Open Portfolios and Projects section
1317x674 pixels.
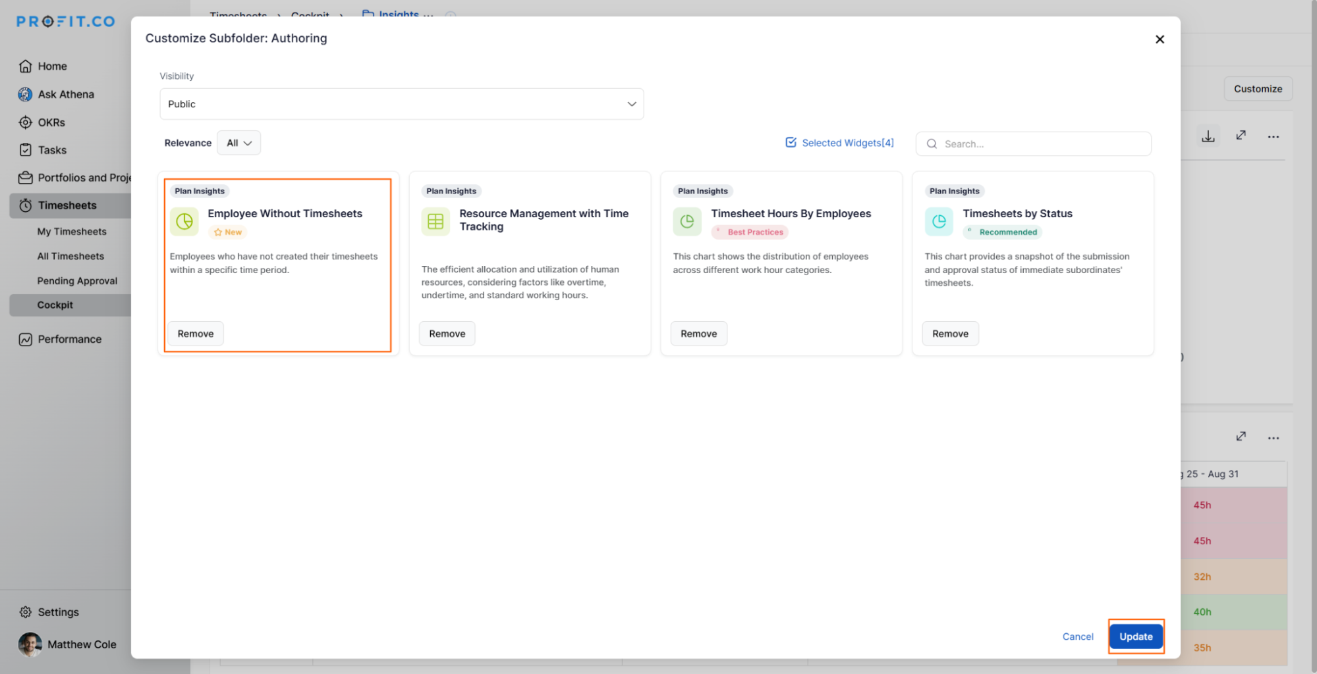coord(74,178)
